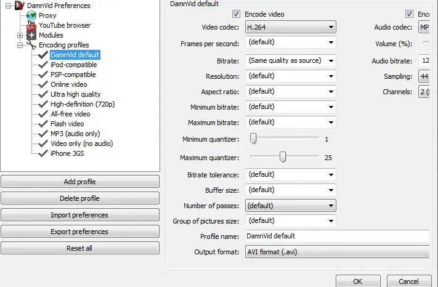Click the Proxy globe icon

click(x=33, y=15)
